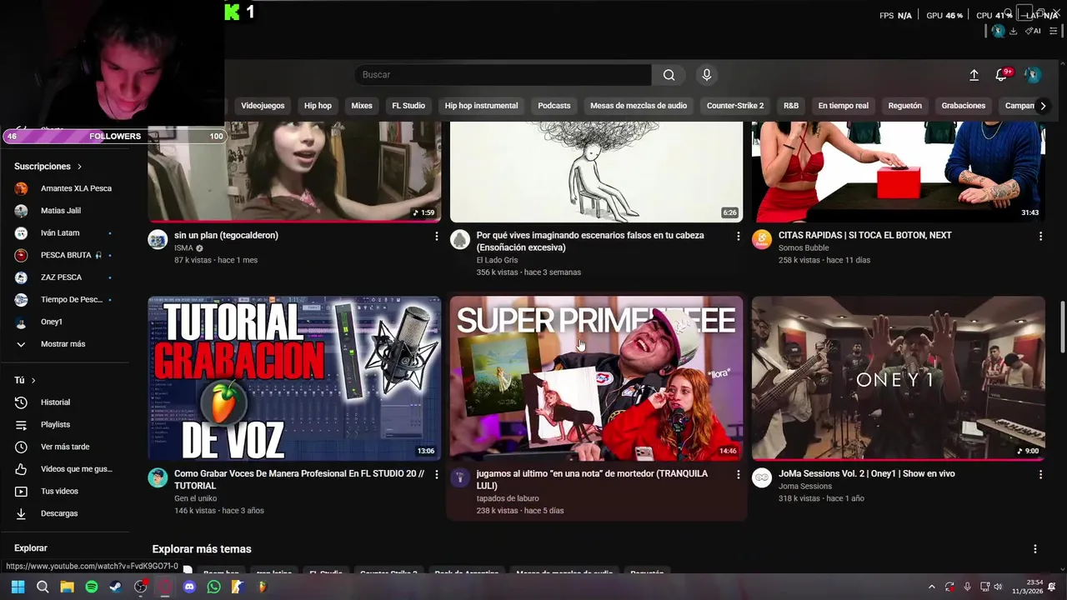Open the browser easy setup sliders icon
Viewport: 1067px width, 600px height.
[x=1053, y=31]
